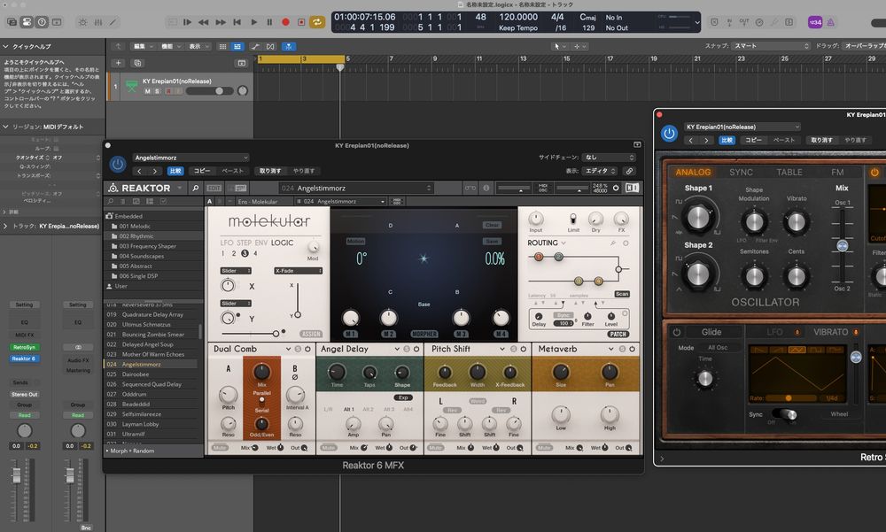
Task: Click the ASSIGN button in Molekular
Action: 310,335
